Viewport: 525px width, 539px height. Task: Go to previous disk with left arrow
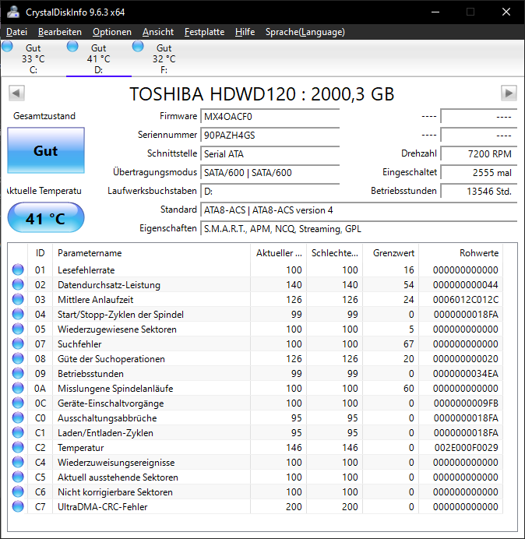click(x=16, y=93)
